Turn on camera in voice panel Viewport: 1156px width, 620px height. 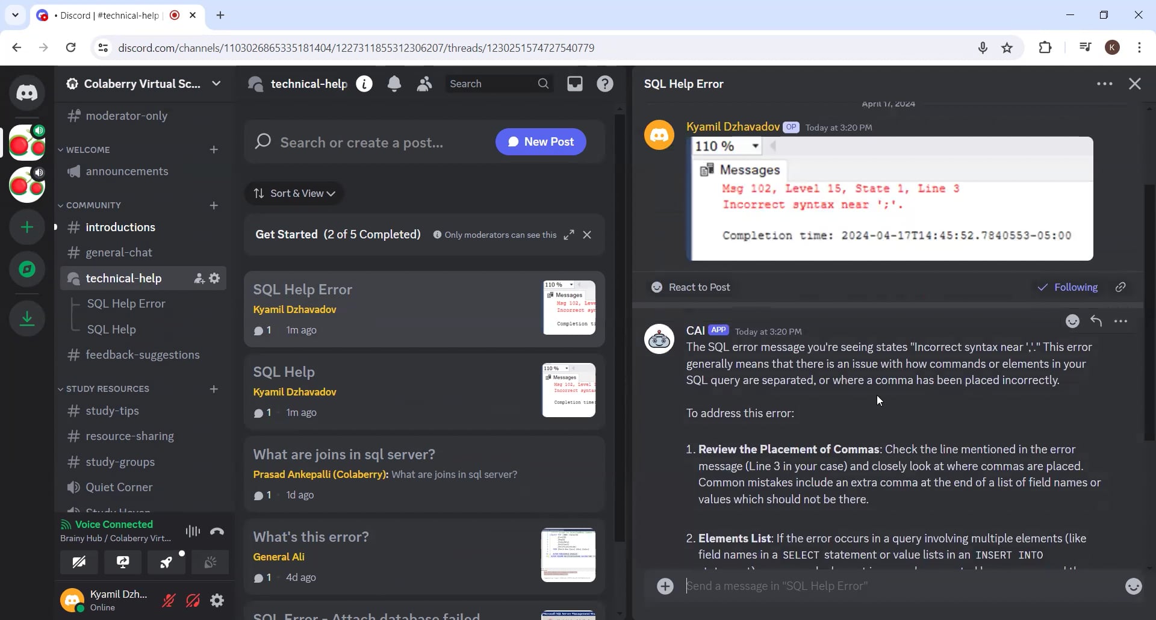(x=79, y=562)
